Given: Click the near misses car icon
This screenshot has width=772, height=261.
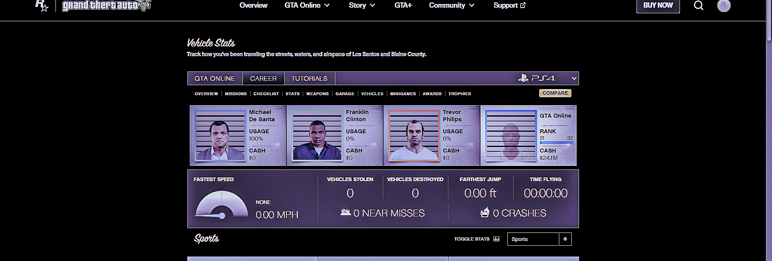Looking at the screenshot, I should point(345,212).
